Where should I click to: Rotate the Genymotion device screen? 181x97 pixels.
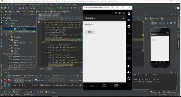coord(129,79)
